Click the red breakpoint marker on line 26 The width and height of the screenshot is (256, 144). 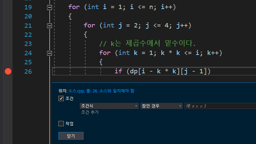click(8, 71)
